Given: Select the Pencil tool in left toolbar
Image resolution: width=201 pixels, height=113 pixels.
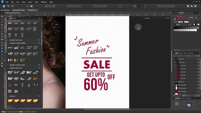Looking at the screenshot, I should [2, 28].
